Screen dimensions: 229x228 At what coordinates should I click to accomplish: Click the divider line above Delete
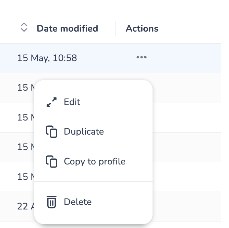coord(93,181)
